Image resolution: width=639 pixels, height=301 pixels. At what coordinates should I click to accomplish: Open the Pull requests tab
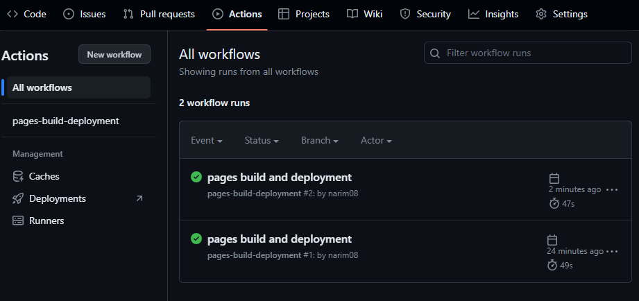pyautogui.click(x=159, y=15)
